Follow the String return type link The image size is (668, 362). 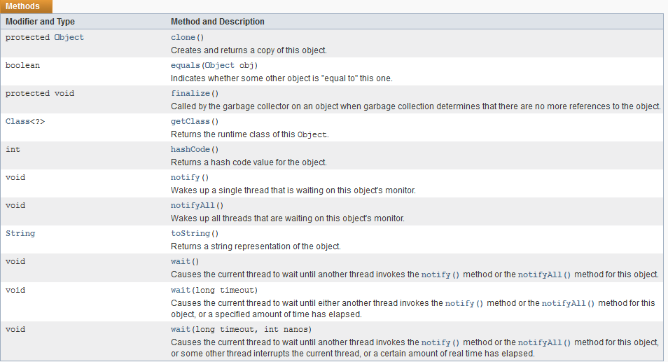coord(20,234)
